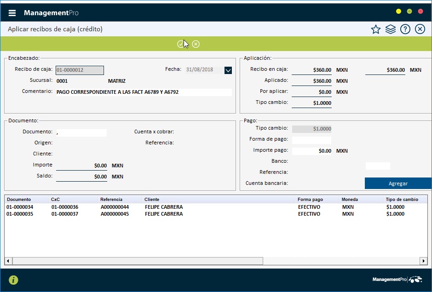Sort by the Forma pago column header

pyautogui.click(x=317, y=200)
